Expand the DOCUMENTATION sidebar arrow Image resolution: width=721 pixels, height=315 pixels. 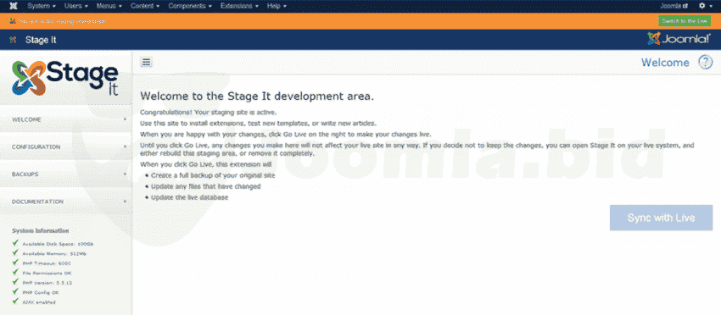125,202
